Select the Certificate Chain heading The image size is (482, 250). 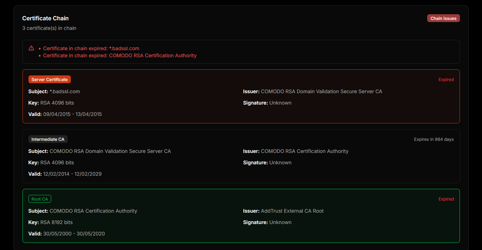46,18
